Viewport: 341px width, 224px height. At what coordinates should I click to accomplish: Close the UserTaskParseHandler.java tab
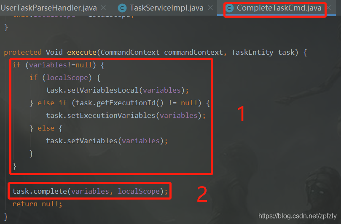point(104,8)
